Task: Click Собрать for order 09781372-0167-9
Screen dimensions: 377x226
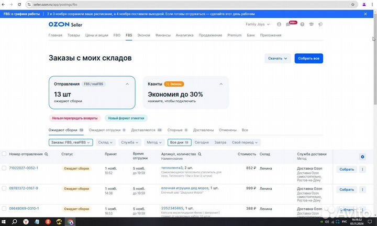Action: 347,189
